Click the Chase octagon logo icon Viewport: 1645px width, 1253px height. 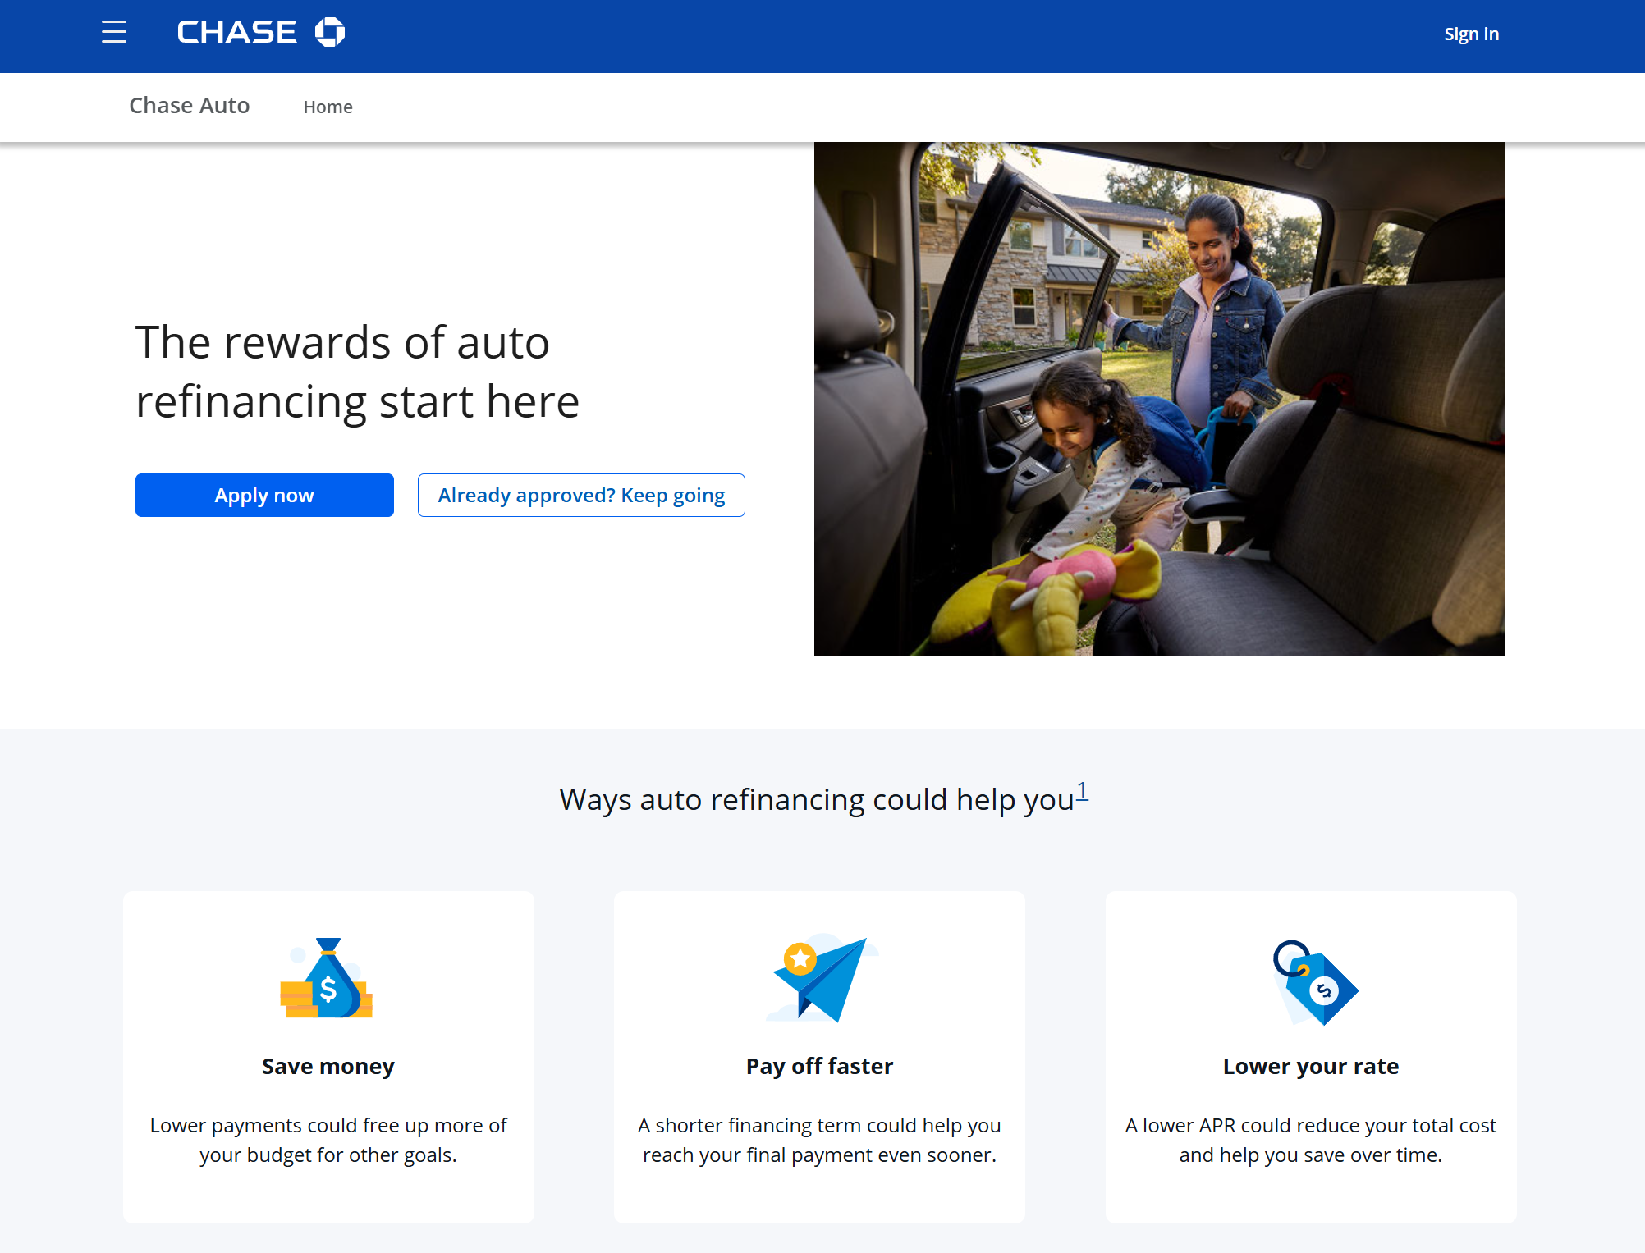click(x=330, y=32)
